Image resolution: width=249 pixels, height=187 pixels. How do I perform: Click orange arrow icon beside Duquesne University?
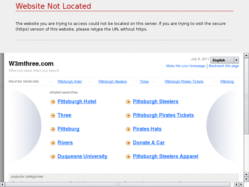pyautogui.click(x=53, y=157)
